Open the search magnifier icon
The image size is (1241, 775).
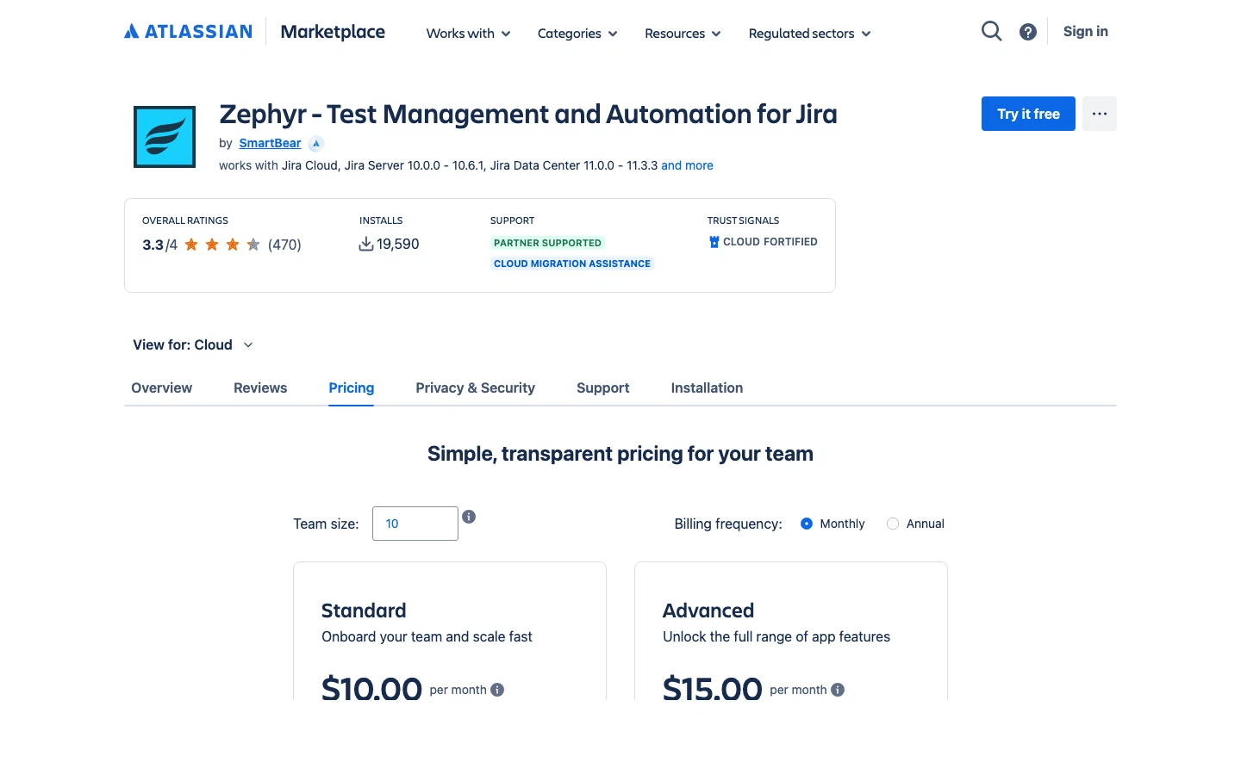(x=991, y=32)
